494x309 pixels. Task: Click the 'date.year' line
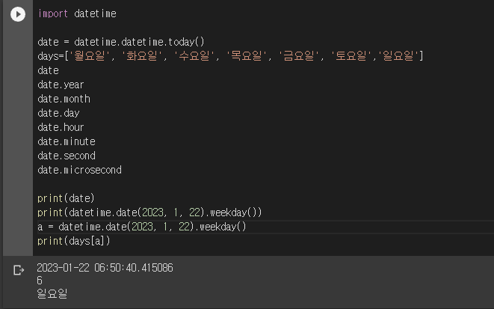click(x=61, y=85)
